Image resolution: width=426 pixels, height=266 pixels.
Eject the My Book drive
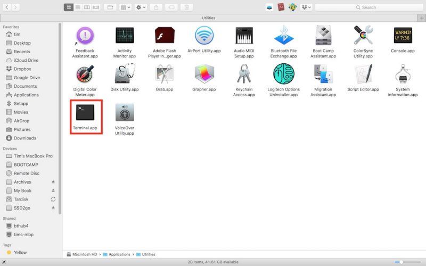[x=53, y=190]
